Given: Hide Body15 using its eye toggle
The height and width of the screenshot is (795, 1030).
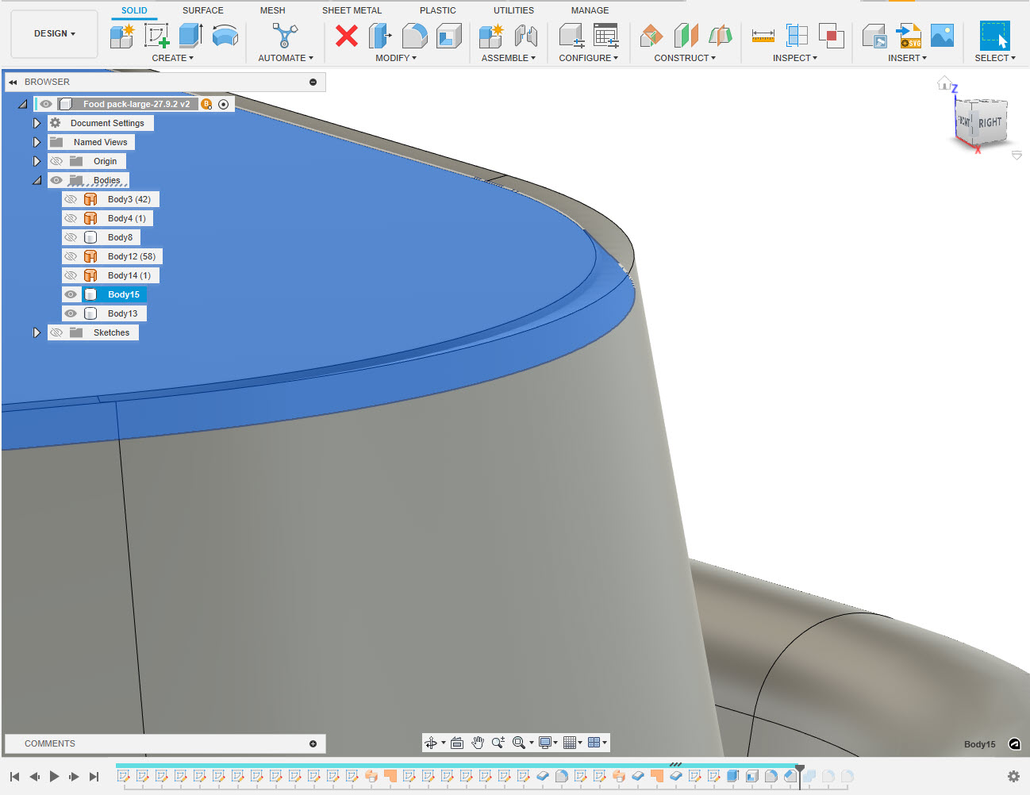Looking at the screenshot, I should (x=71, y=294).
